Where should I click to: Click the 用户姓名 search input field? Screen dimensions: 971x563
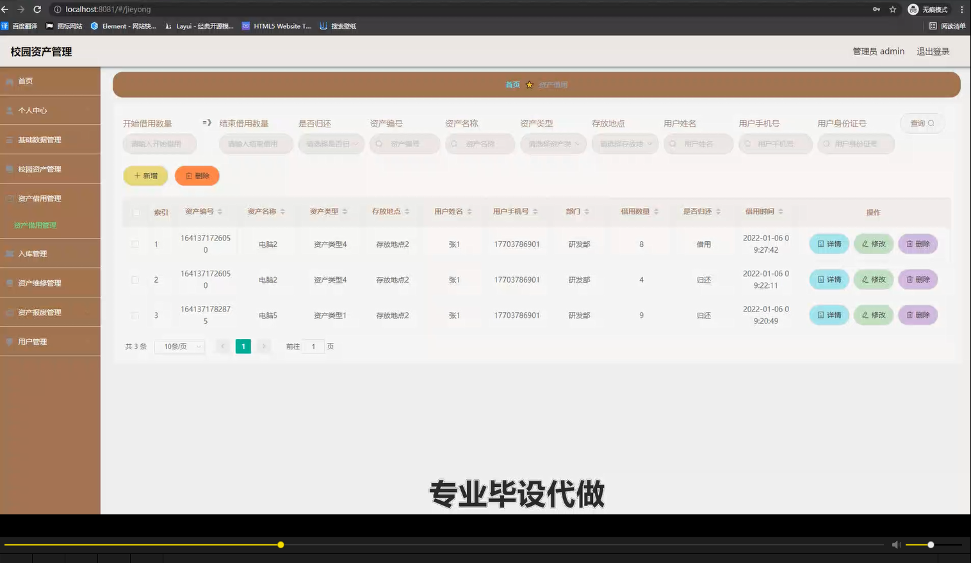(x=698, y=144)
